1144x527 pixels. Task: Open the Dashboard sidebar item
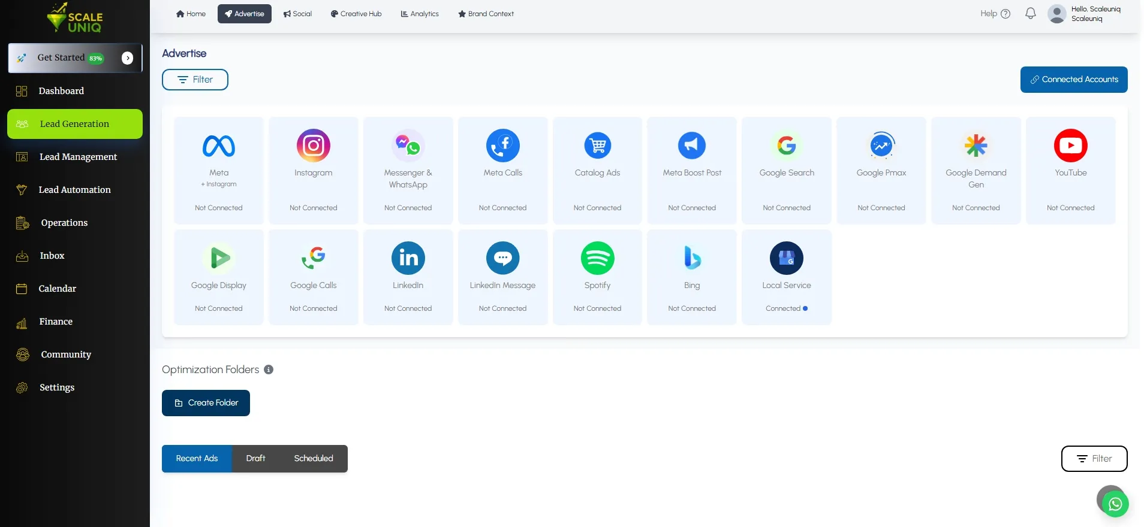75,91
